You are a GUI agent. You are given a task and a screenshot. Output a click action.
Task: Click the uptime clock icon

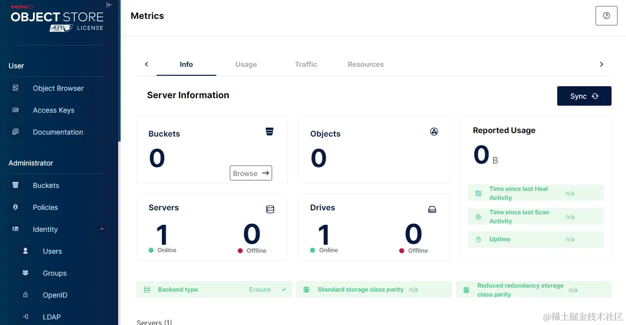(x=478, y=239)
